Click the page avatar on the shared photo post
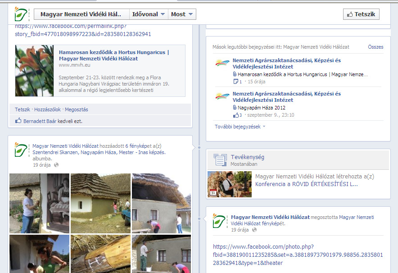 pos(219,221)
